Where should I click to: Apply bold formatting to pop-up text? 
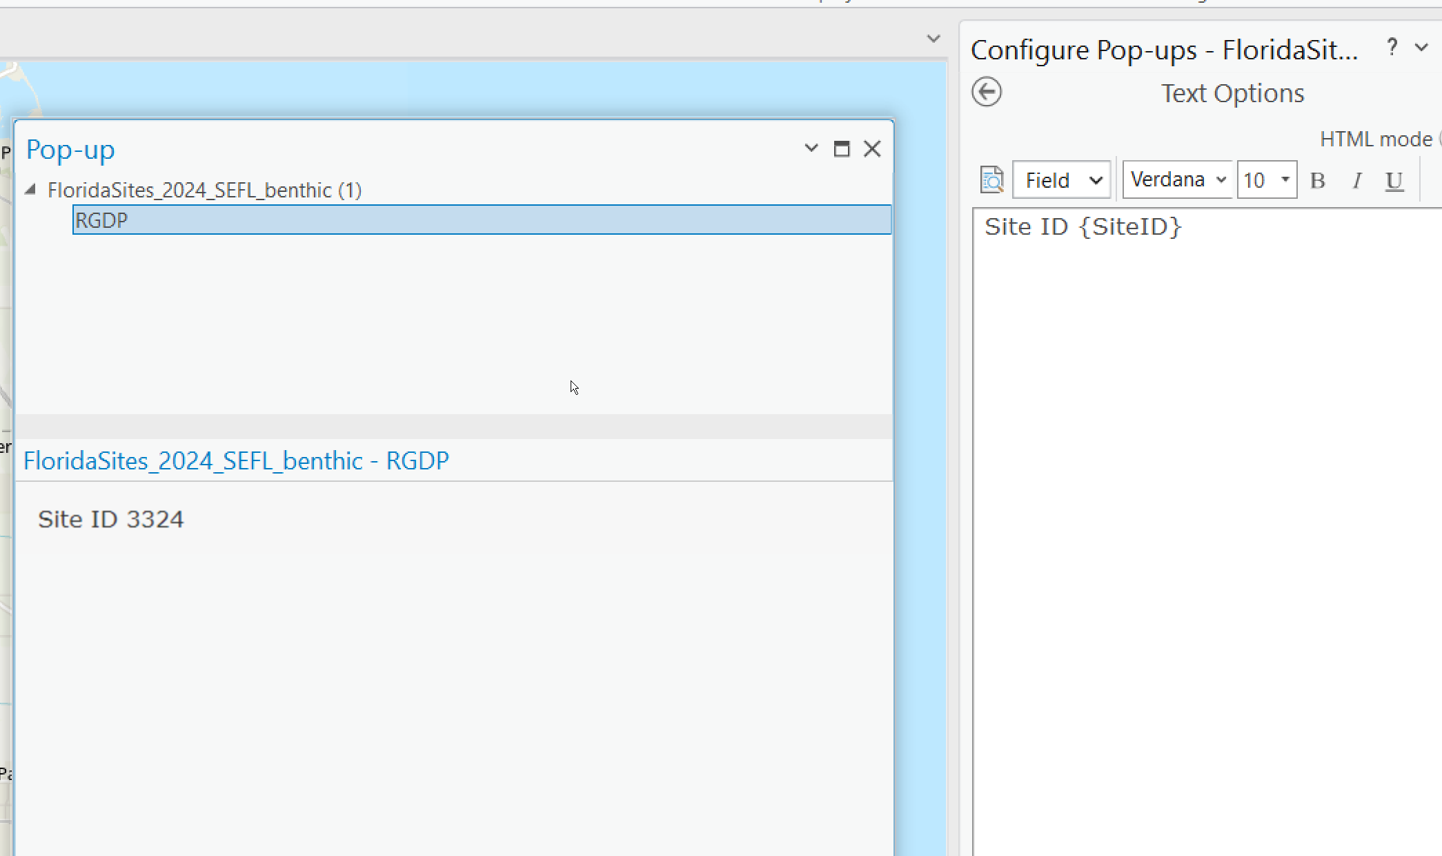1318,180
